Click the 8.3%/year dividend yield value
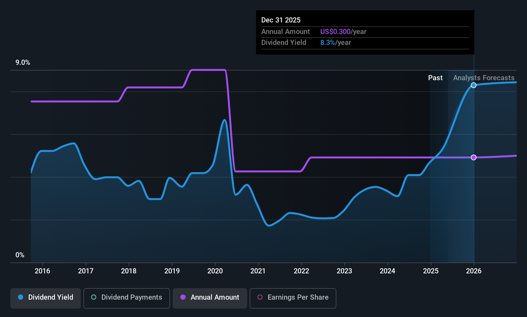 (x=335, y=42)
